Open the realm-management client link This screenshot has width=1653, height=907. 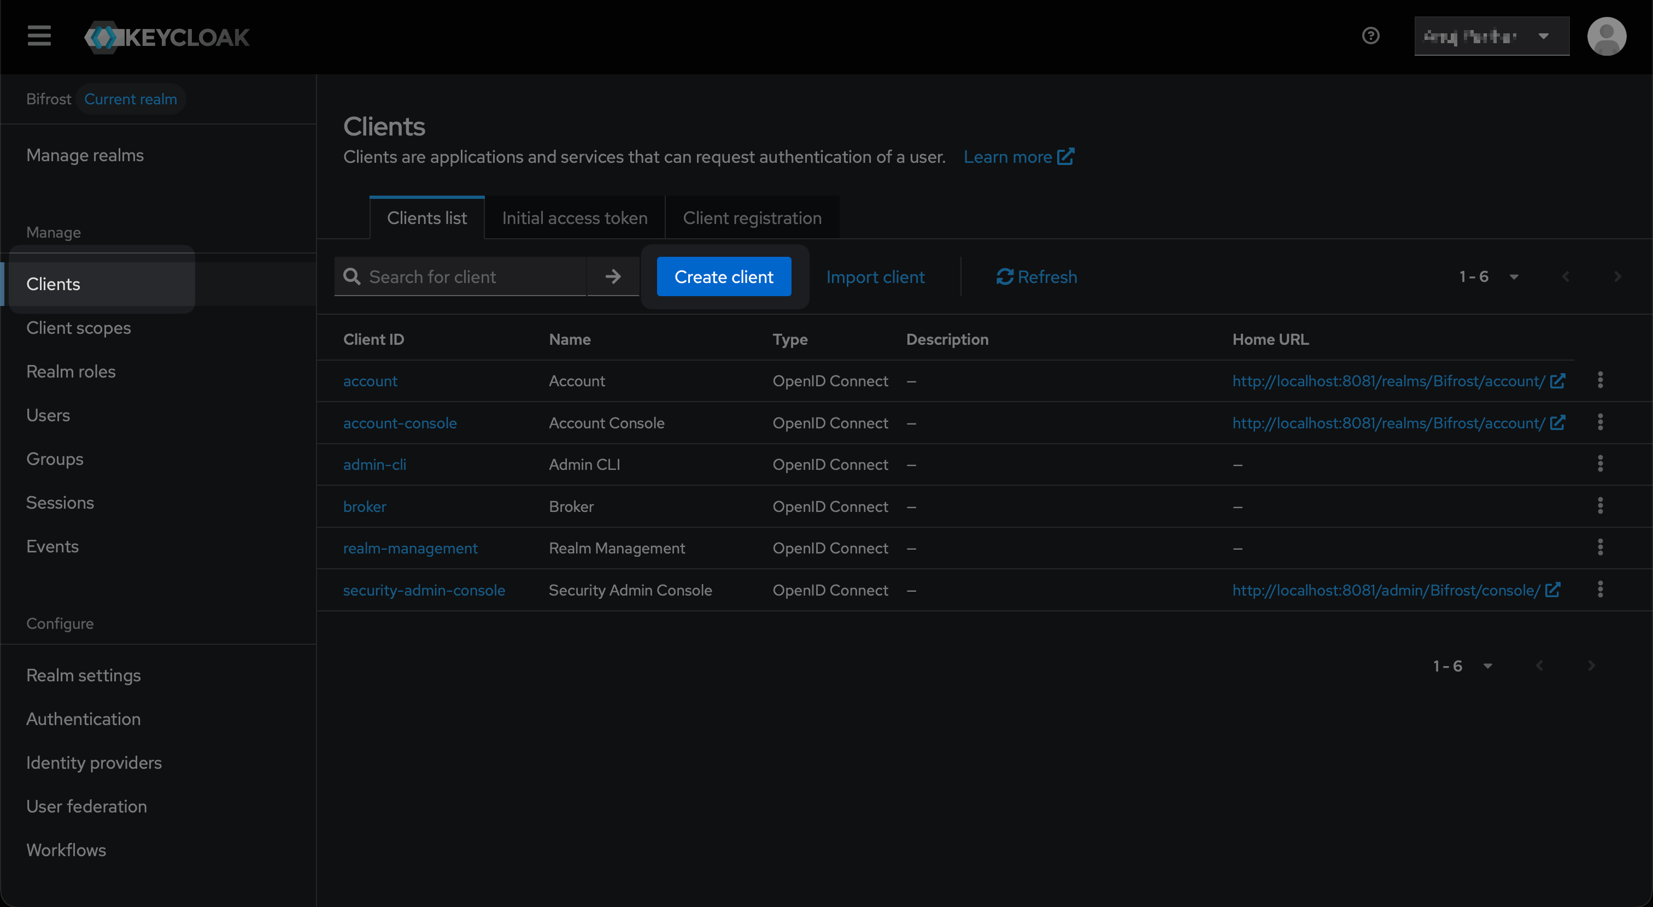[410, 548]
